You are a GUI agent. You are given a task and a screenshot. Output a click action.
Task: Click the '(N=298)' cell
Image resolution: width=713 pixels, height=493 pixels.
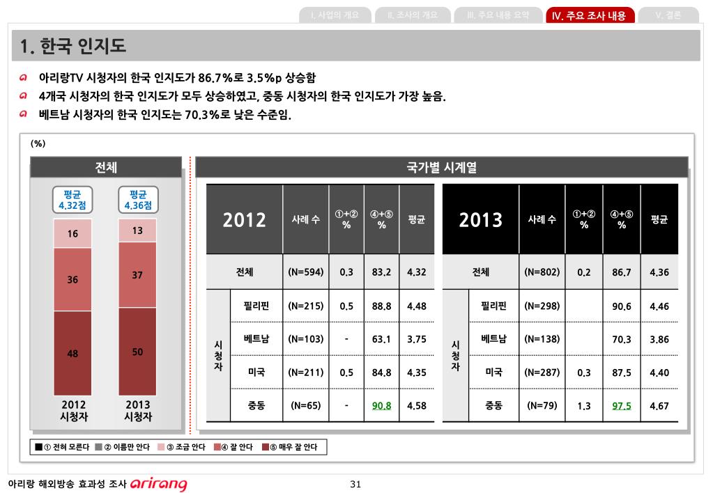(x=542, y=306)
